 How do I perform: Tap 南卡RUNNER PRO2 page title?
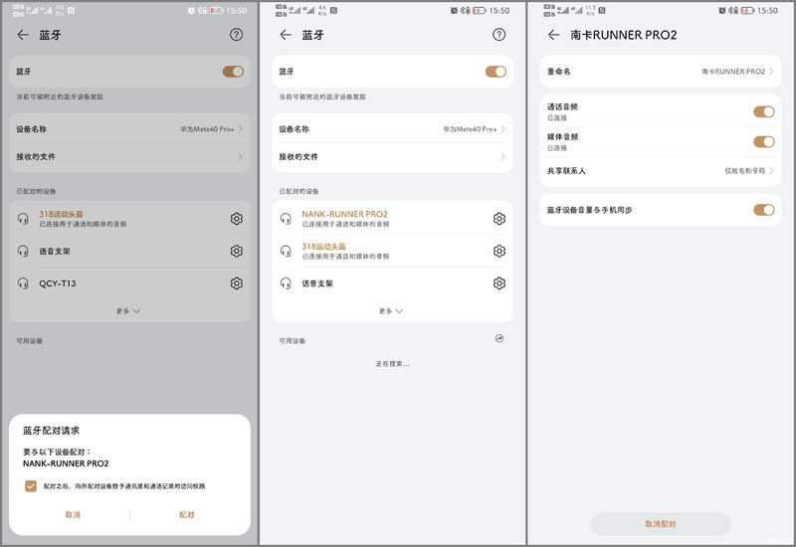(x=624, y=35)
